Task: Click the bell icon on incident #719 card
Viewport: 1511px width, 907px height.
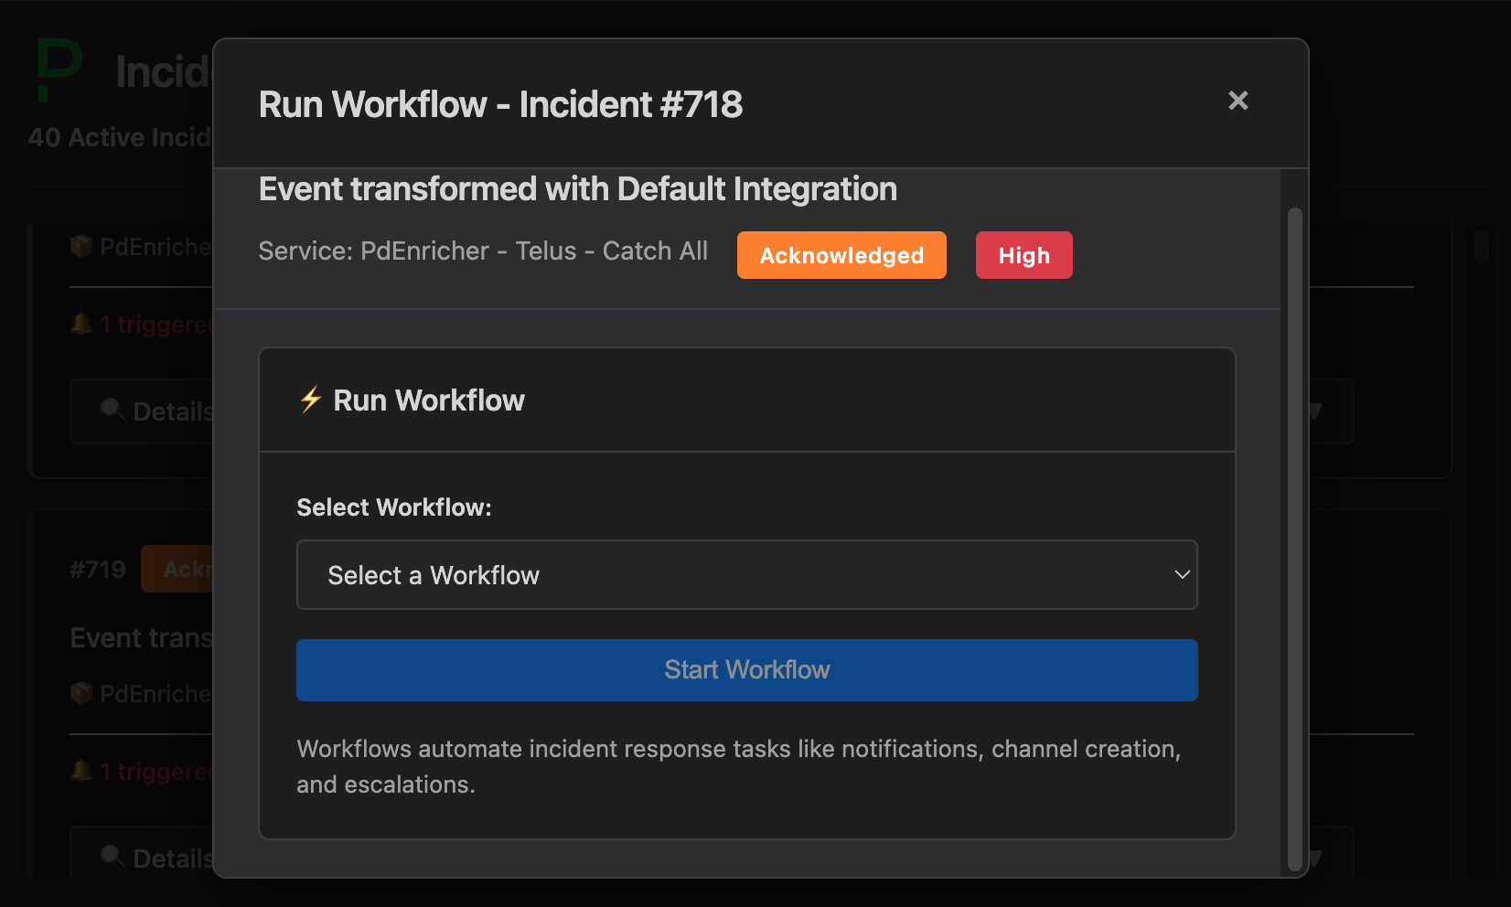Action: [80, 771]
